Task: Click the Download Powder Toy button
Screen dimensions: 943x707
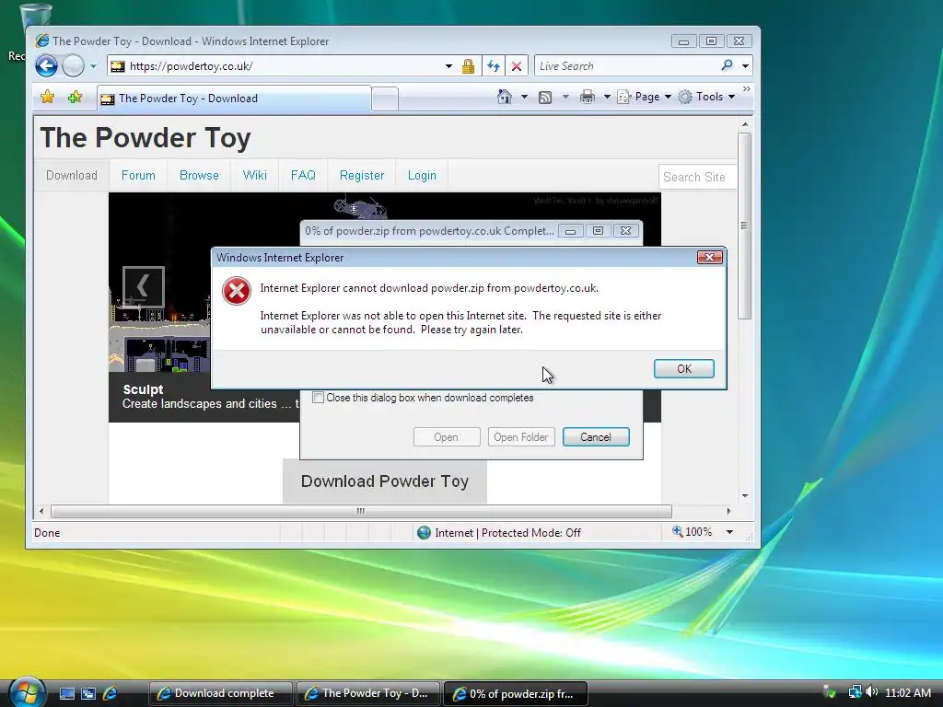Action: pos(385,481)
